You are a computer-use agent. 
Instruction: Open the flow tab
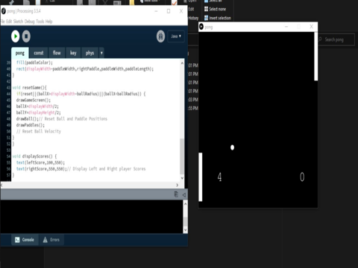[57, 53]
